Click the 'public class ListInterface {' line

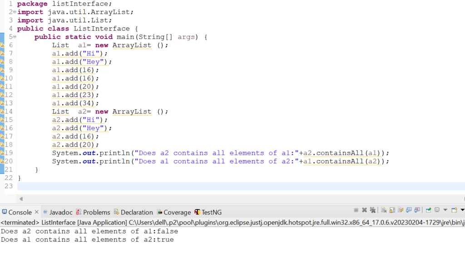tap(77, 29)
